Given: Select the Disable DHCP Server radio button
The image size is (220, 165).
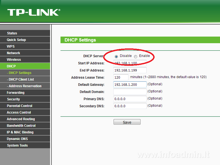Looking at the screenshot, I should pos(116,57).
